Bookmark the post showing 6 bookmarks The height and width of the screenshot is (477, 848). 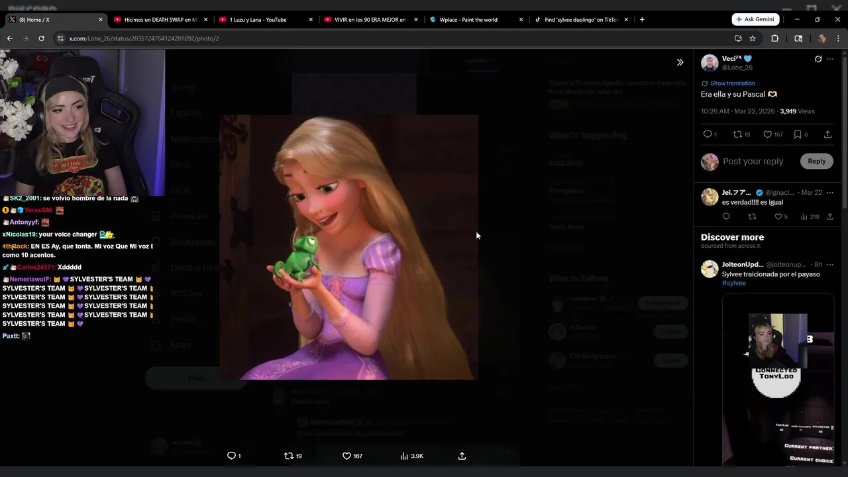click(797, 134)
